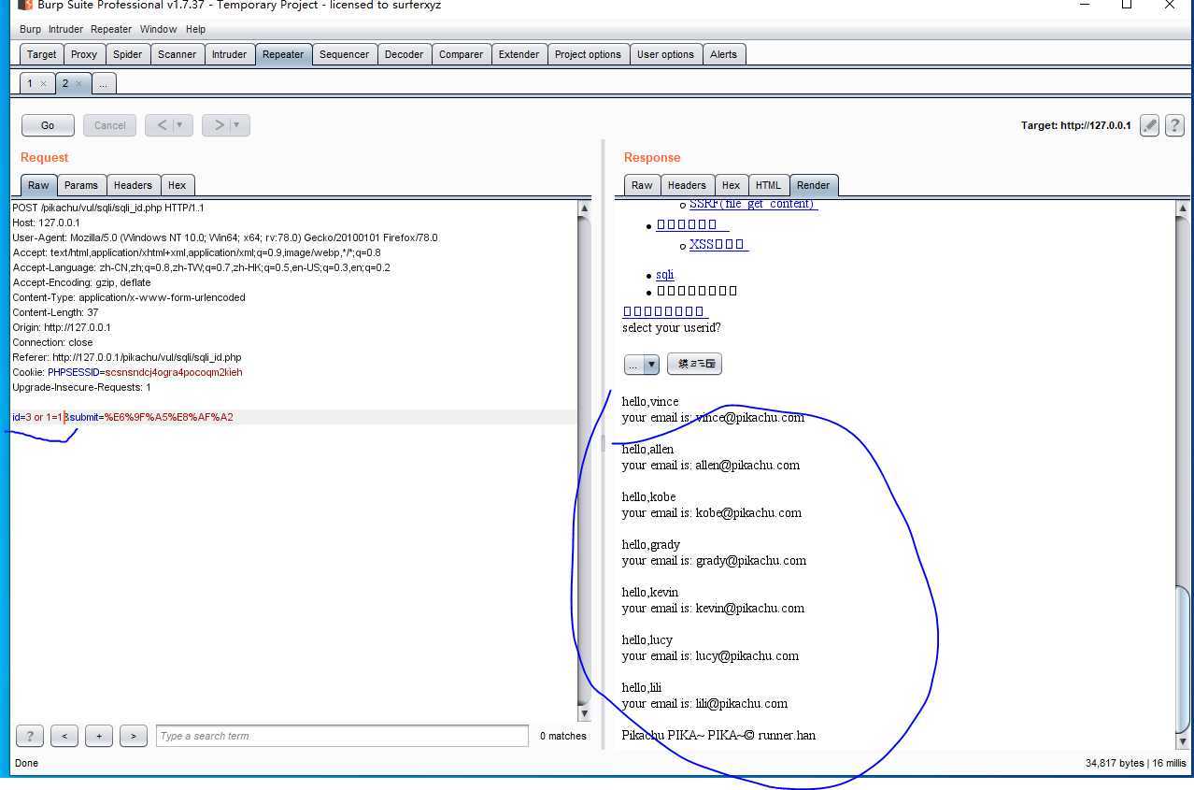Close Repeater tab 2
The width and height of the screenshot is (1194, 790).
click(x=78, y=84)
